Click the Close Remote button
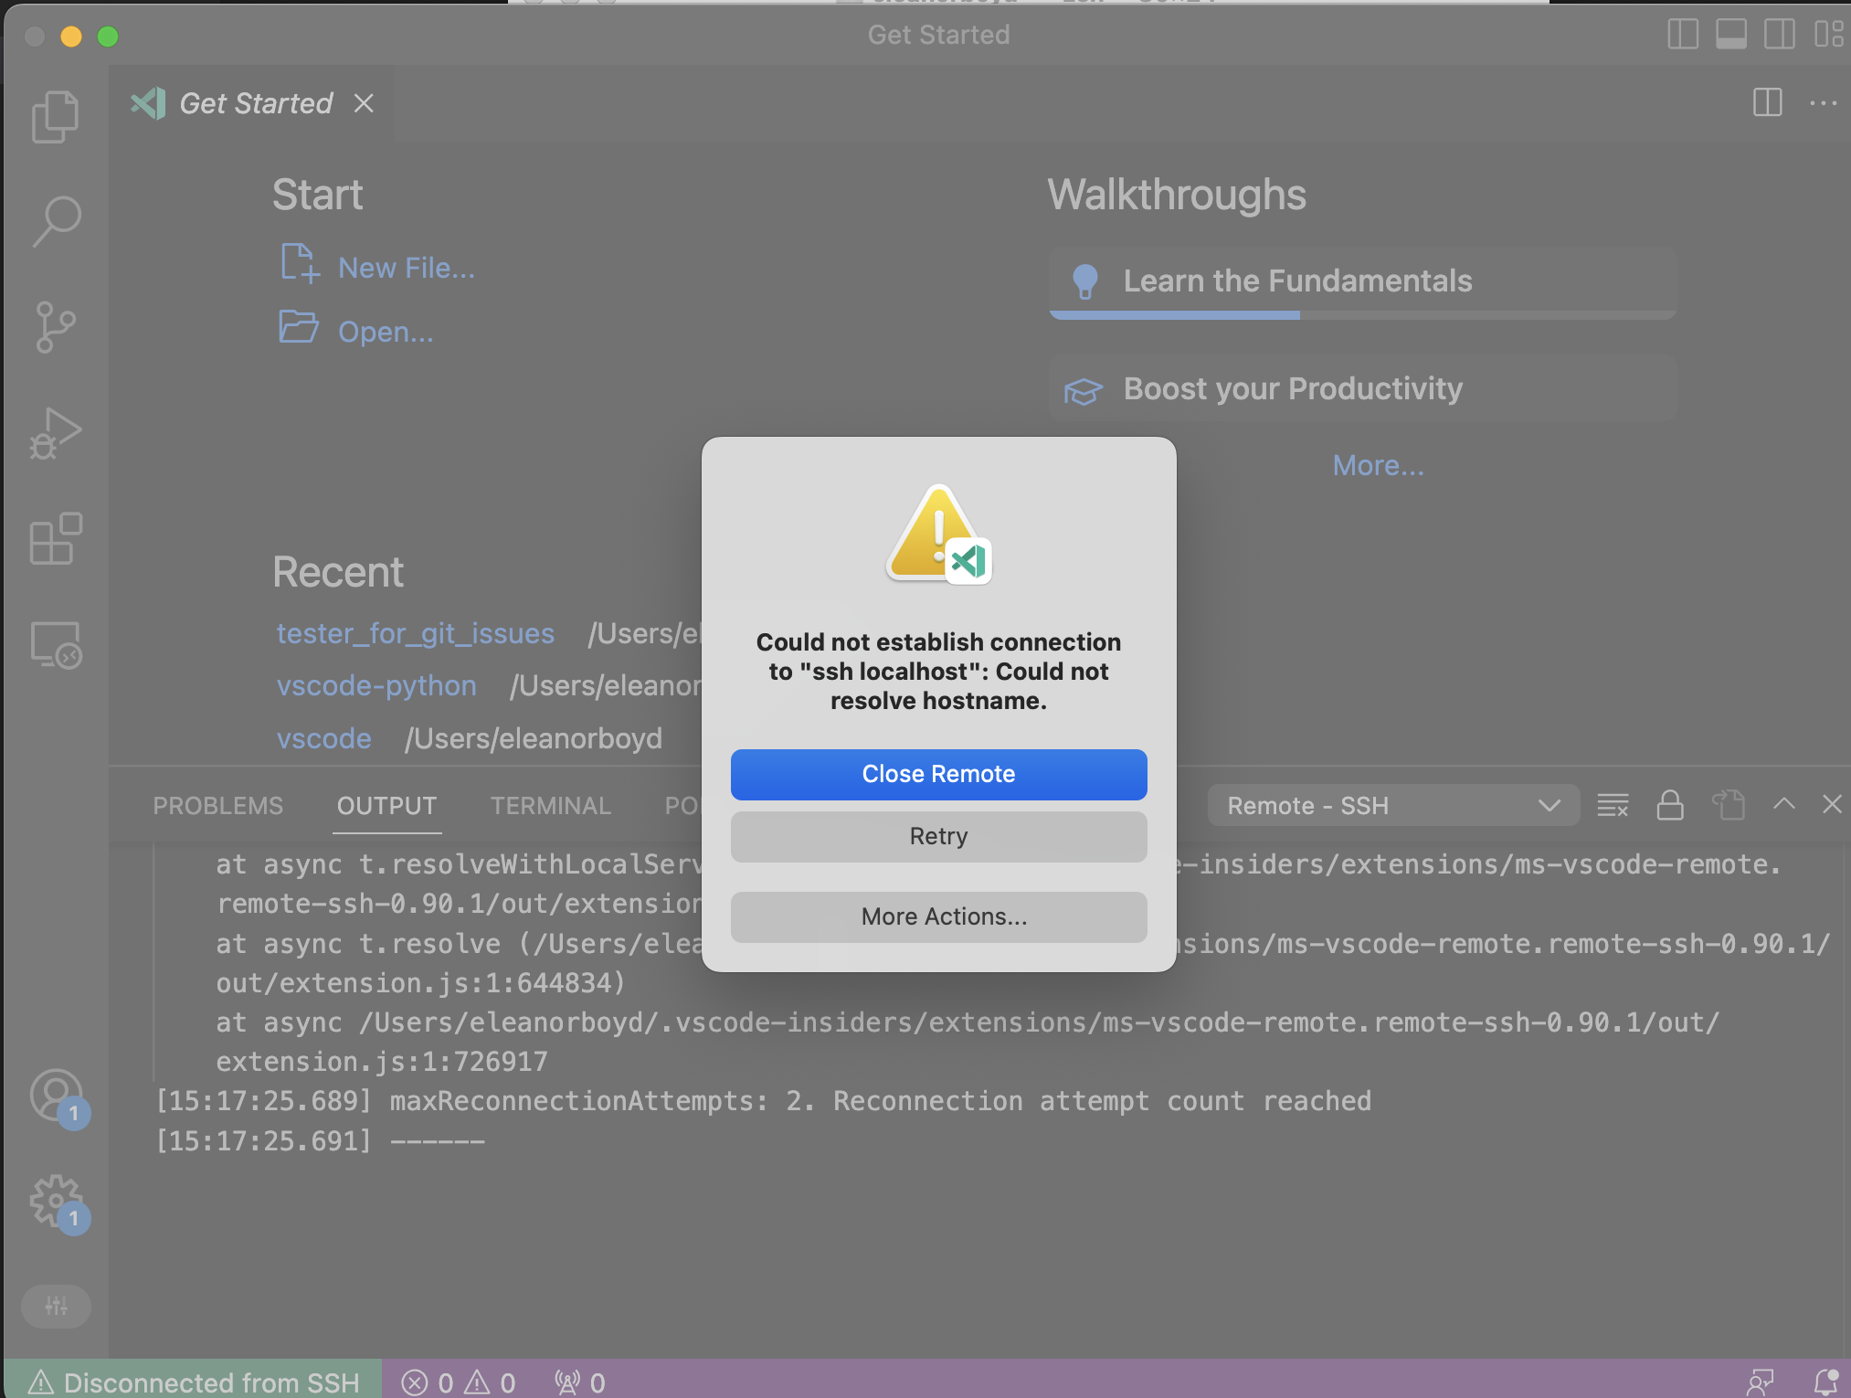Image resolution: width=1851 pixels, height=1398 pixels. [938, 774]
